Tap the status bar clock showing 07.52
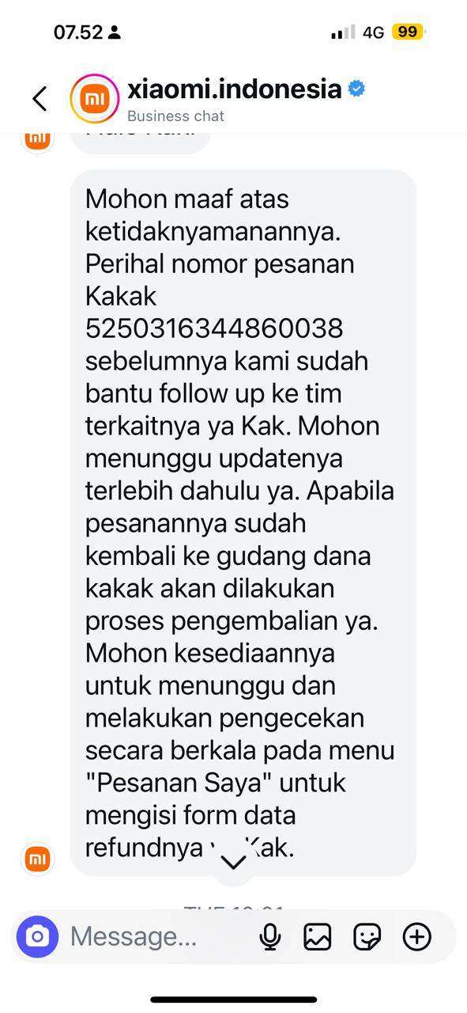 click(78, 32)
